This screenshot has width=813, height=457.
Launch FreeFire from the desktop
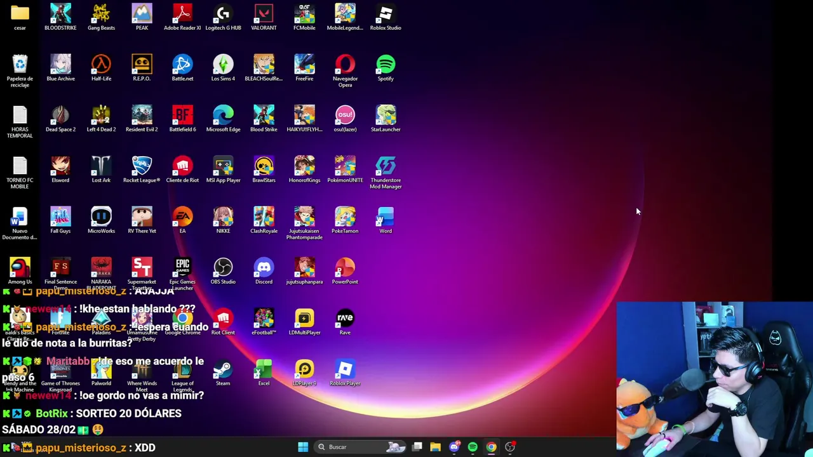(x=304, y=68)
